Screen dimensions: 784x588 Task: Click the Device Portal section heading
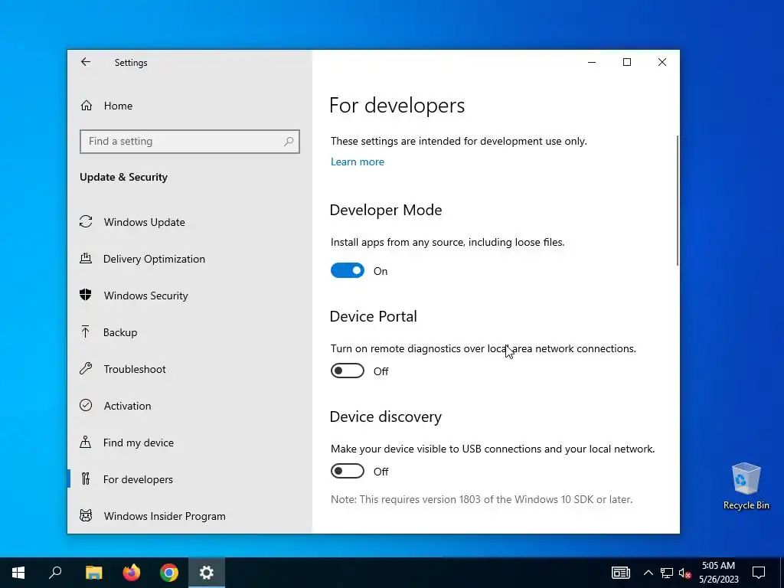coord(373,316)
